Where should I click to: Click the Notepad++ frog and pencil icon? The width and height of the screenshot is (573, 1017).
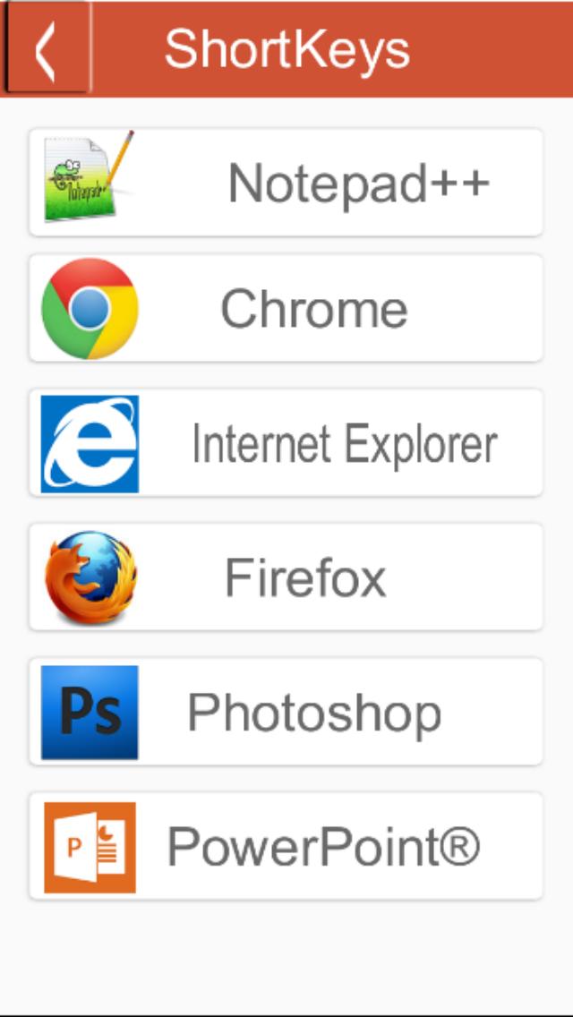tap(89, 176)
